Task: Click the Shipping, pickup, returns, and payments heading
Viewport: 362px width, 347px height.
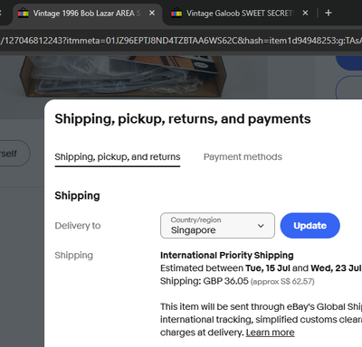Action: pos(183,119)
